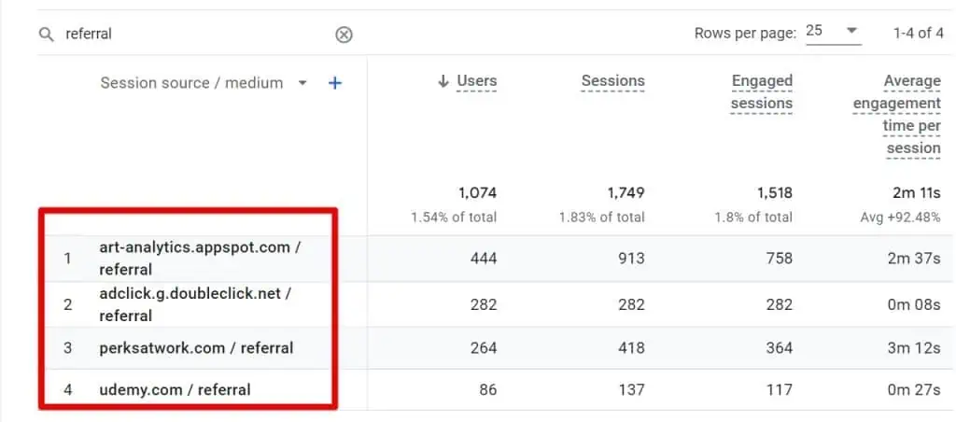The width and height of the screenshot is (956, 422).
Task: Click 1.54% of total under Users
Action: [x=454, y=218]
